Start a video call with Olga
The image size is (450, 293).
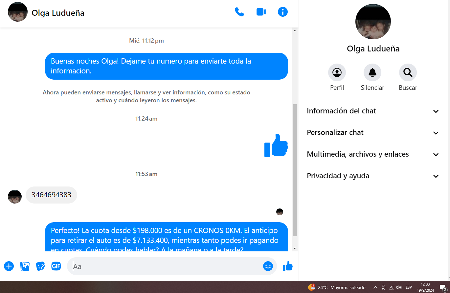(261, 12)
